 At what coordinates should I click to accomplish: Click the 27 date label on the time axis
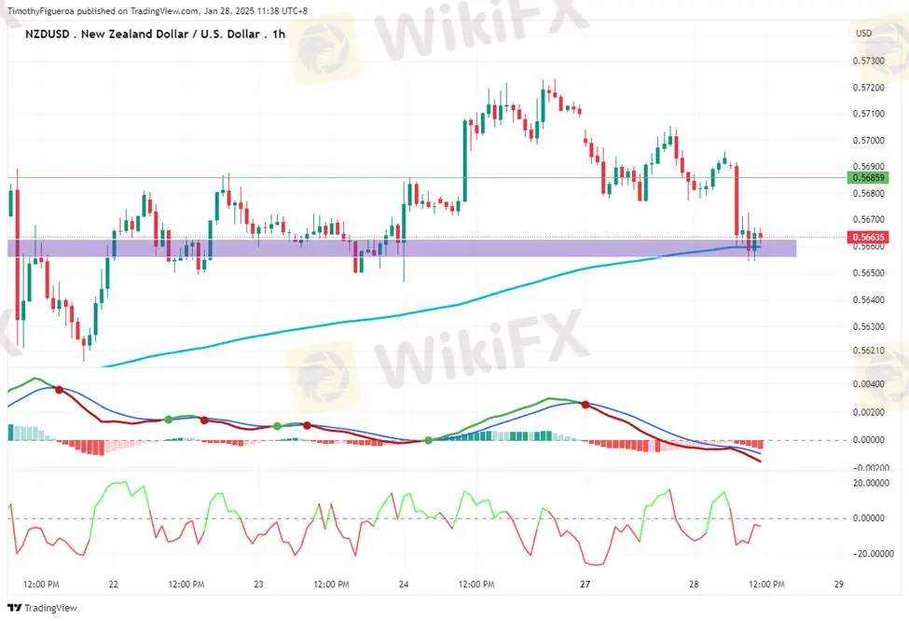585,584
